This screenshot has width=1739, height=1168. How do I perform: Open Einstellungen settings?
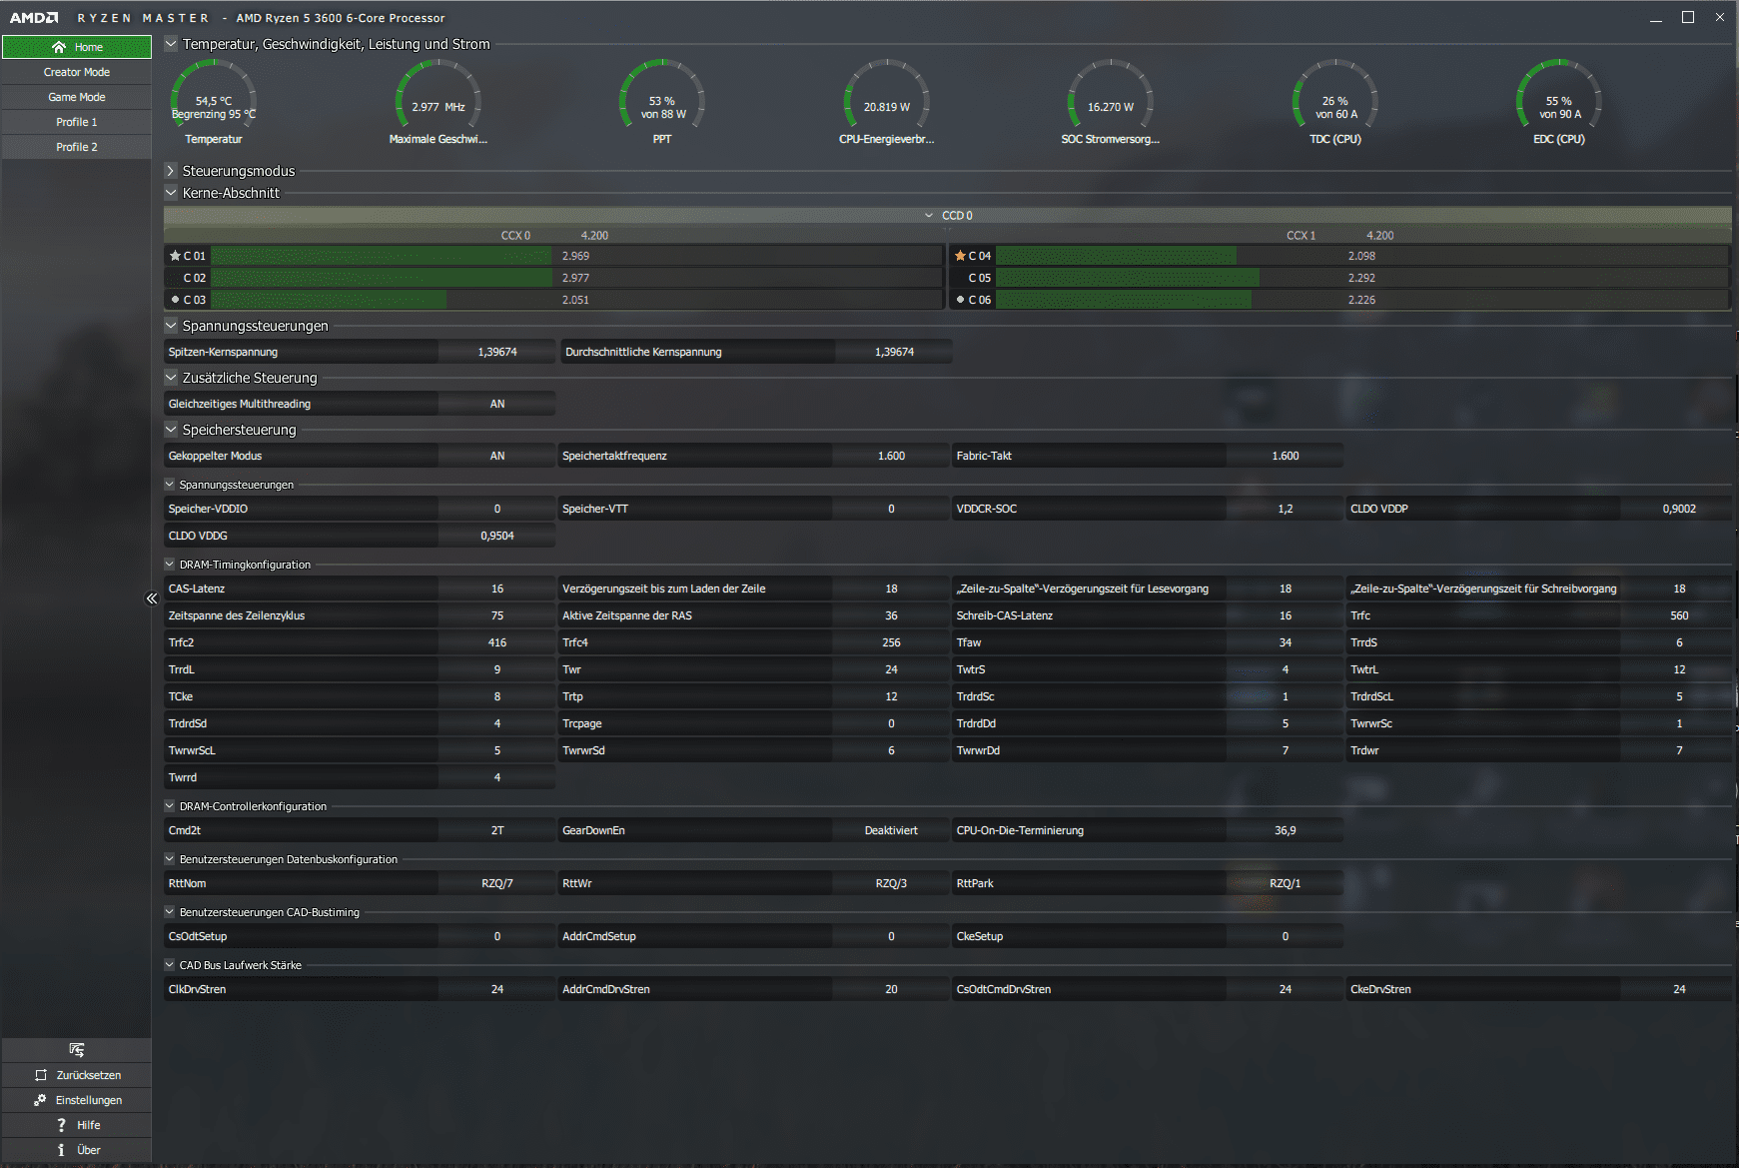tap(77, 1100)
